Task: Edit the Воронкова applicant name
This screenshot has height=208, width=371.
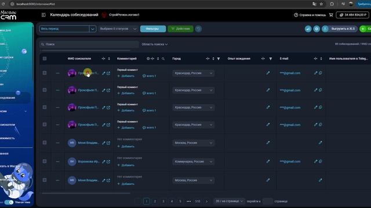Action: (103, 162)
